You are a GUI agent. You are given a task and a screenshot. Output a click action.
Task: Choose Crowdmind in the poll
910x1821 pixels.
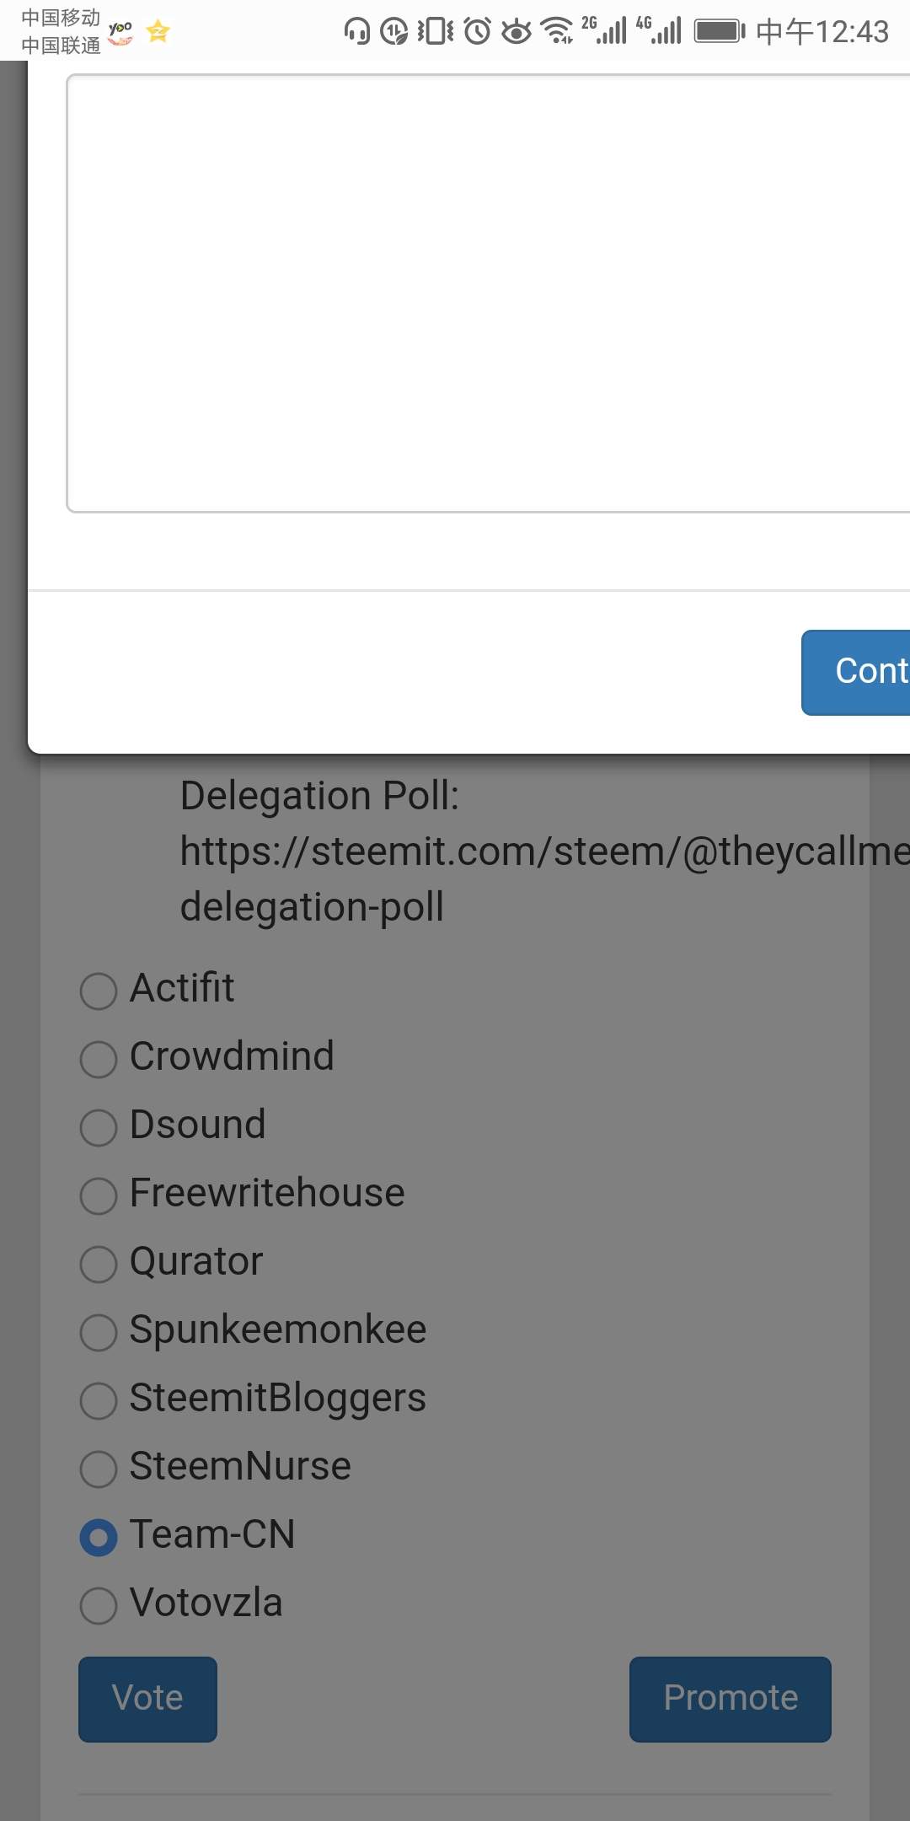pyautogui.click(x=99, y=1059)
